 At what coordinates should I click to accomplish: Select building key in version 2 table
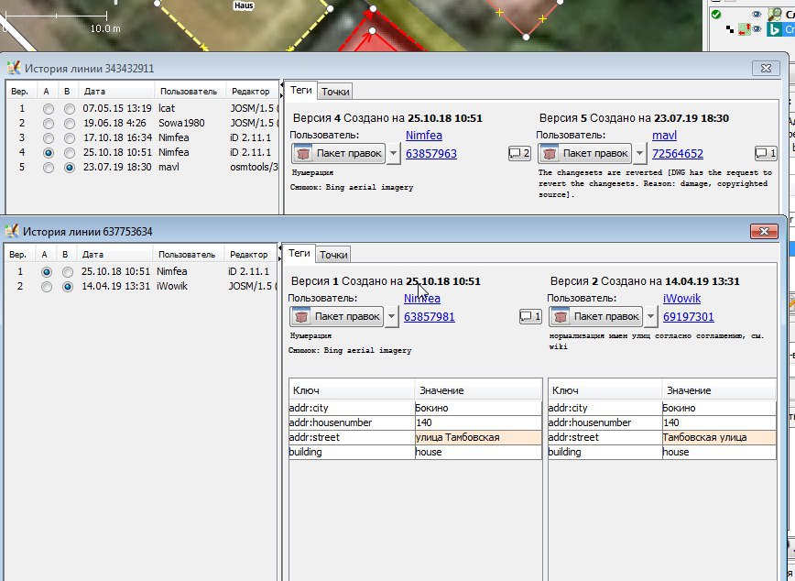(x=604, y=452)
